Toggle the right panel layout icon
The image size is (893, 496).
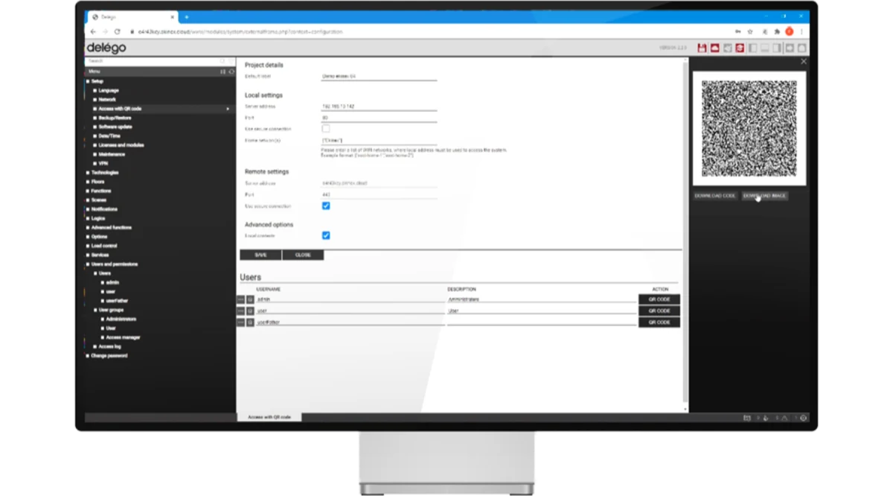(x=777, y=48)
